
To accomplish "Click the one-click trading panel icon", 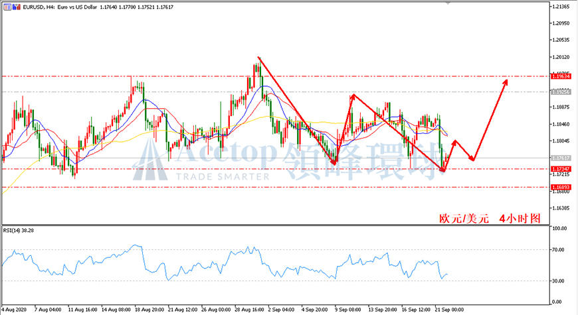I will pos(7,7).
